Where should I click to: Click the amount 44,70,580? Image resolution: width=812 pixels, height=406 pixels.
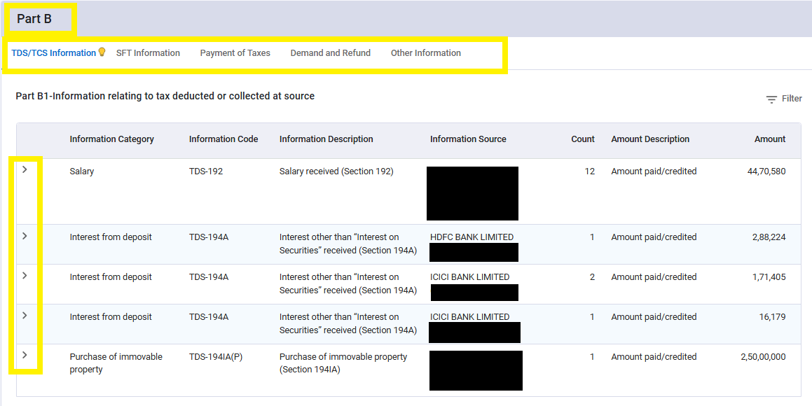pos(767,171)
